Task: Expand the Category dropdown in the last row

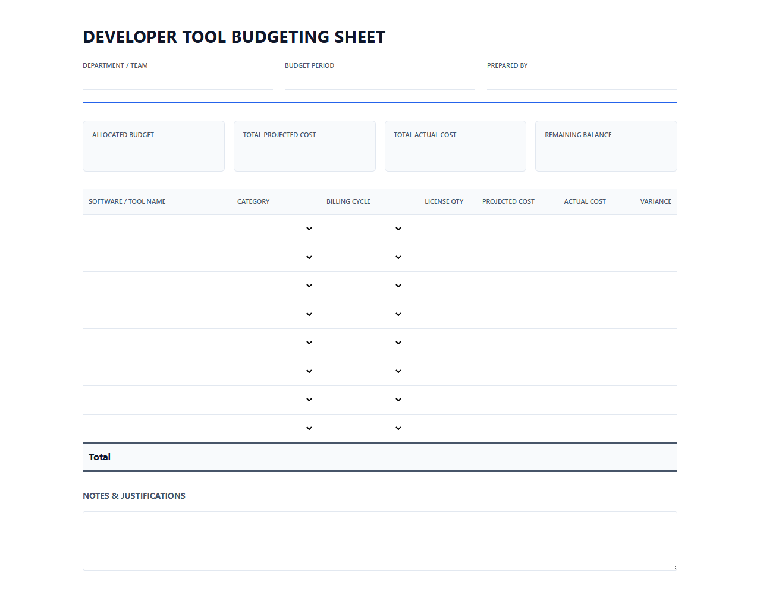Action: click(276, 429)
